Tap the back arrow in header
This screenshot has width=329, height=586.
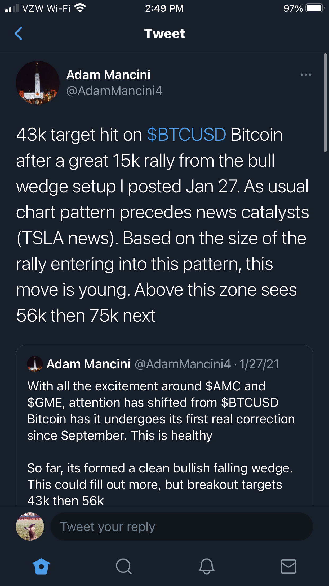(19, 33)
